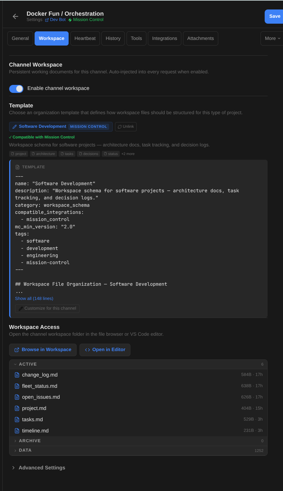Click the file icon beside tasks.md
This screenshot has height=491, width=283.
pyautogui.click(x=17, y=419)
